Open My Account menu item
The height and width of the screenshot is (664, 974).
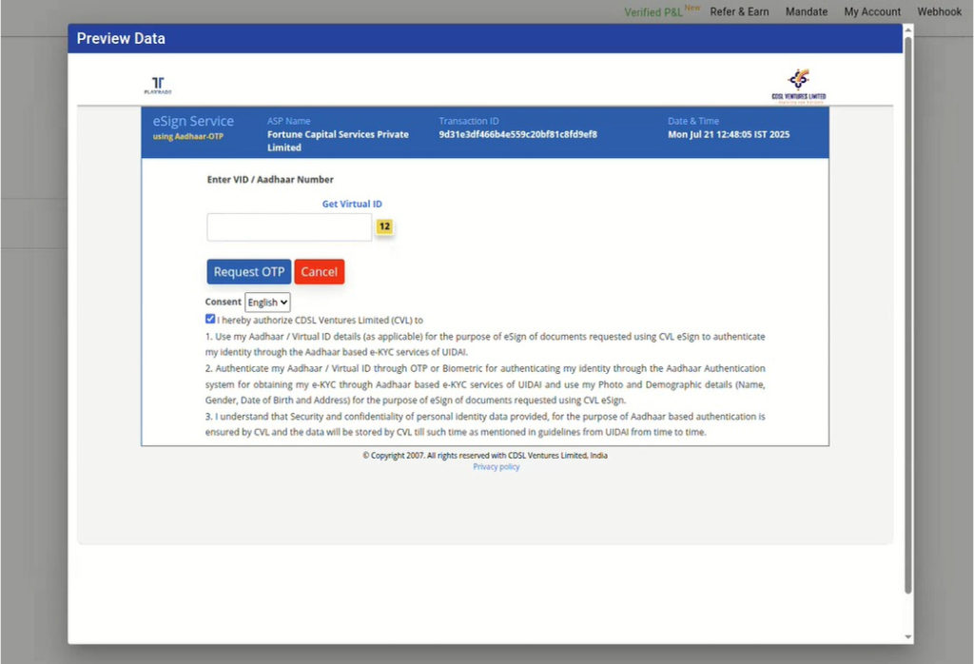[x=872, y=11]
